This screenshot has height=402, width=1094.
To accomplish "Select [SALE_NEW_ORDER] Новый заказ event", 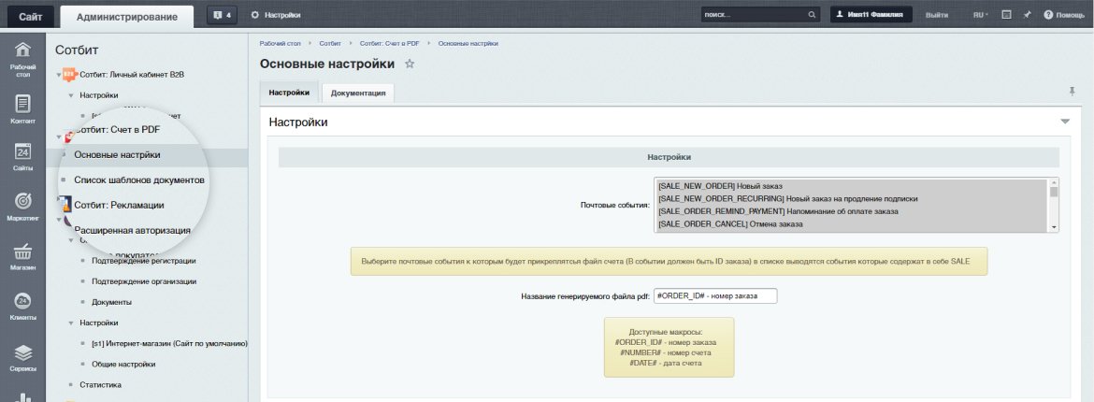I will (x=852, y=186).
